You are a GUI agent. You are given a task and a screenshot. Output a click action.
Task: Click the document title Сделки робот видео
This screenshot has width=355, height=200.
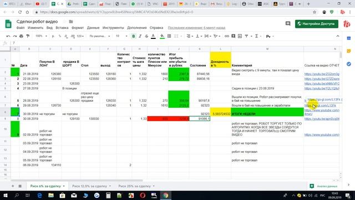coord(37,22)
